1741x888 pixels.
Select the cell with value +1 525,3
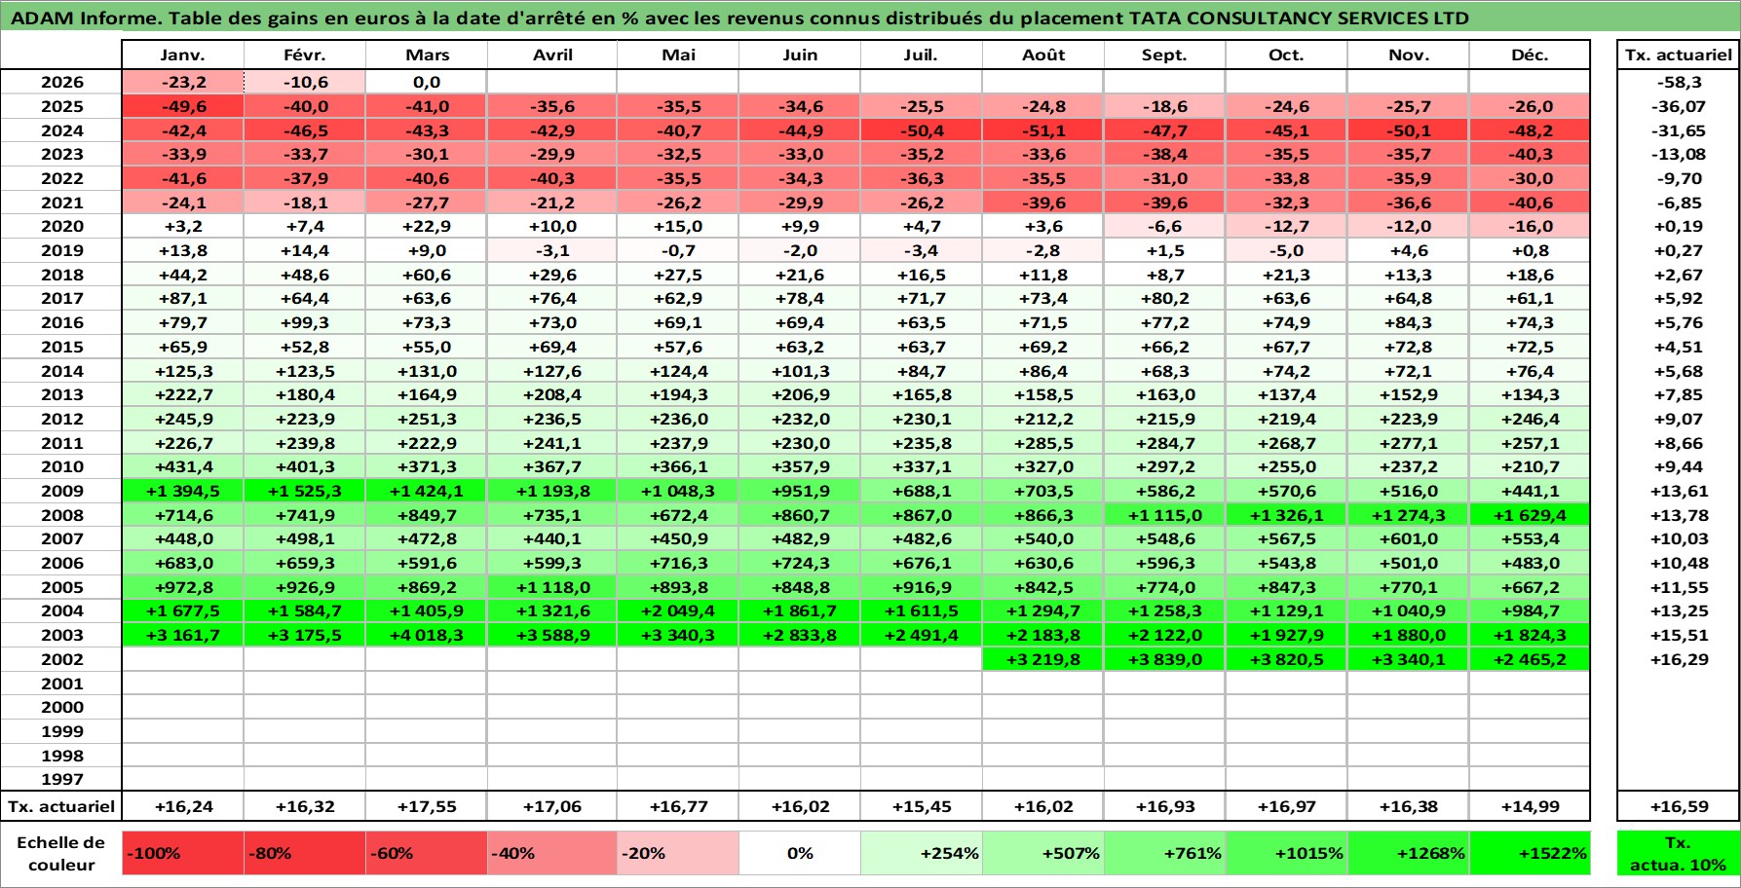[x=305, y=491]
